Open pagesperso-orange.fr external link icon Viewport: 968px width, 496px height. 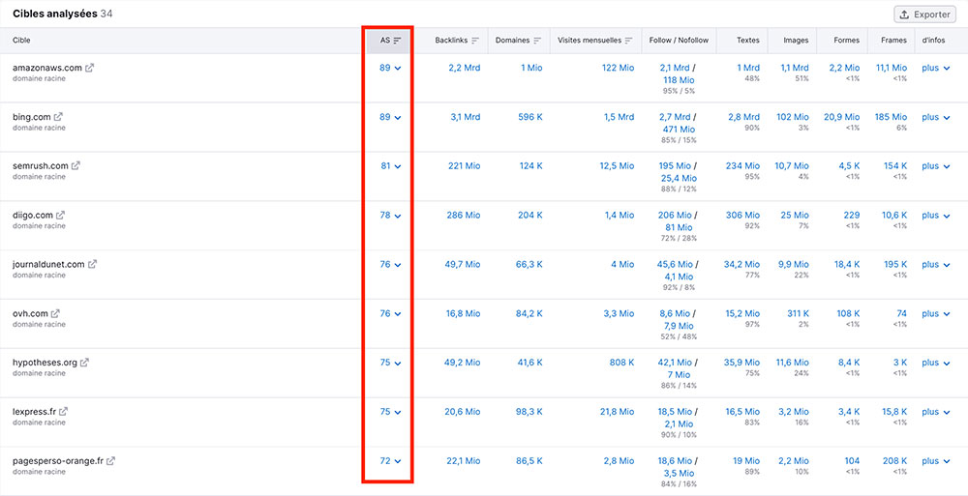point(111,461)
